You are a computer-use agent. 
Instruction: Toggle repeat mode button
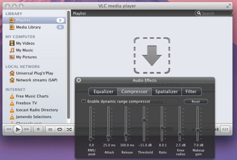click(x=60, y=129)
